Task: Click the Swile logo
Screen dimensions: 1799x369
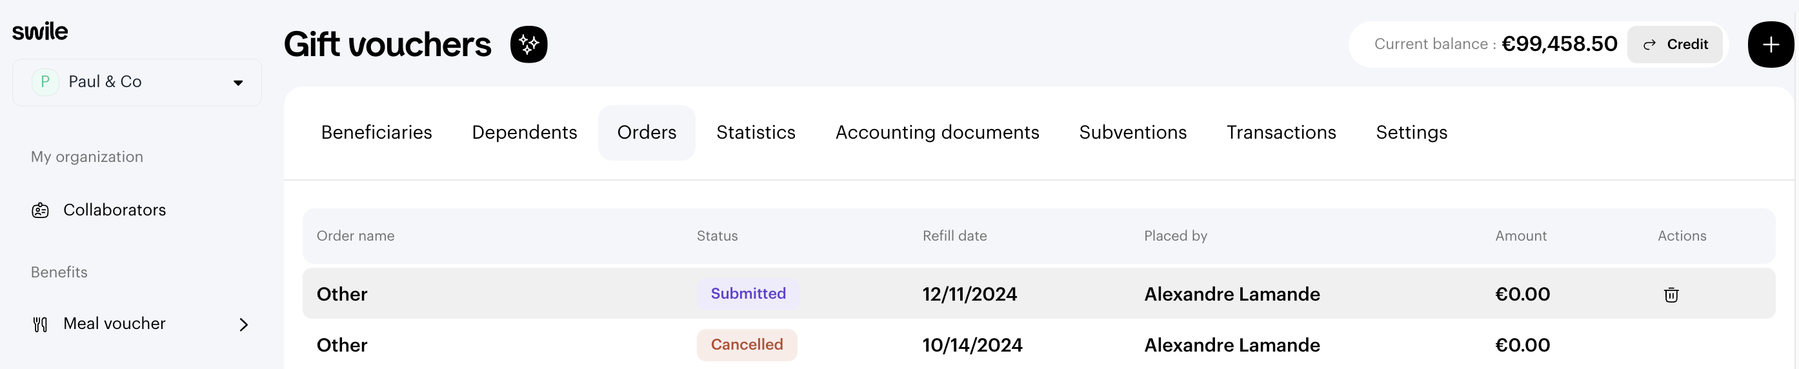Action: (40, 32)
